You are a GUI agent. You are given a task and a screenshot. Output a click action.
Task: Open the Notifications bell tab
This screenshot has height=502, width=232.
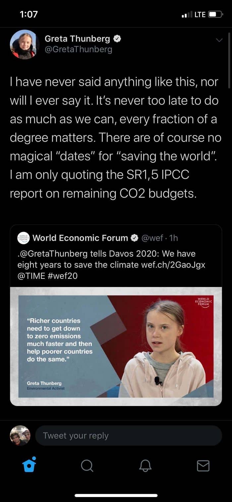point(145,466)
